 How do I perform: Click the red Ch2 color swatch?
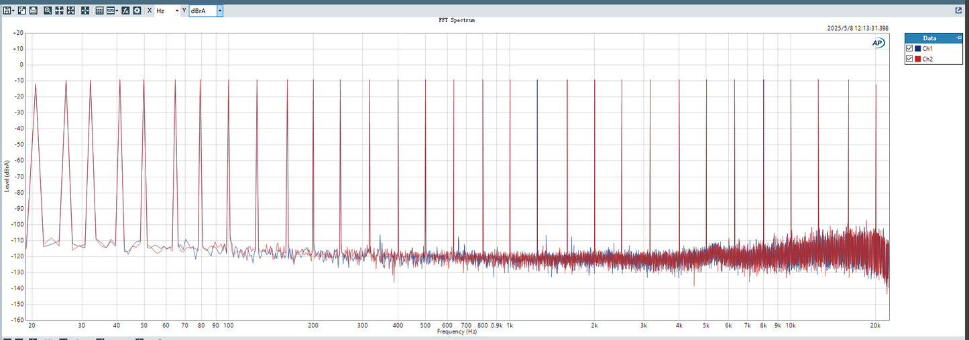click(917, 59)
